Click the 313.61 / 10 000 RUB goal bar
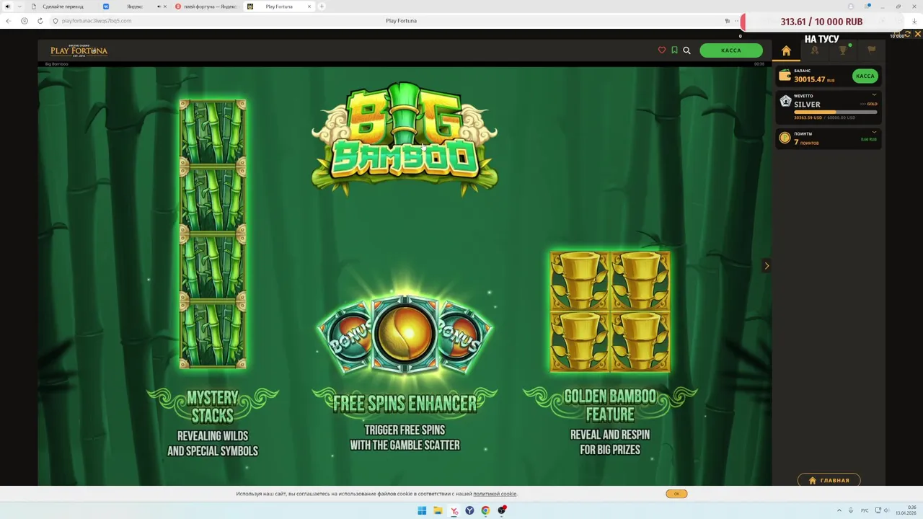The height and width of the screenshot is (519, 923). click(821, 22)
